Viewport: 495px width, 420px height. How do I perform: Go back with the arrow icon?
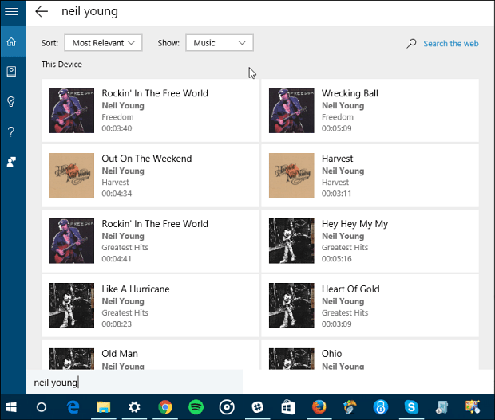pyautogui.click(x=42, y=12)
